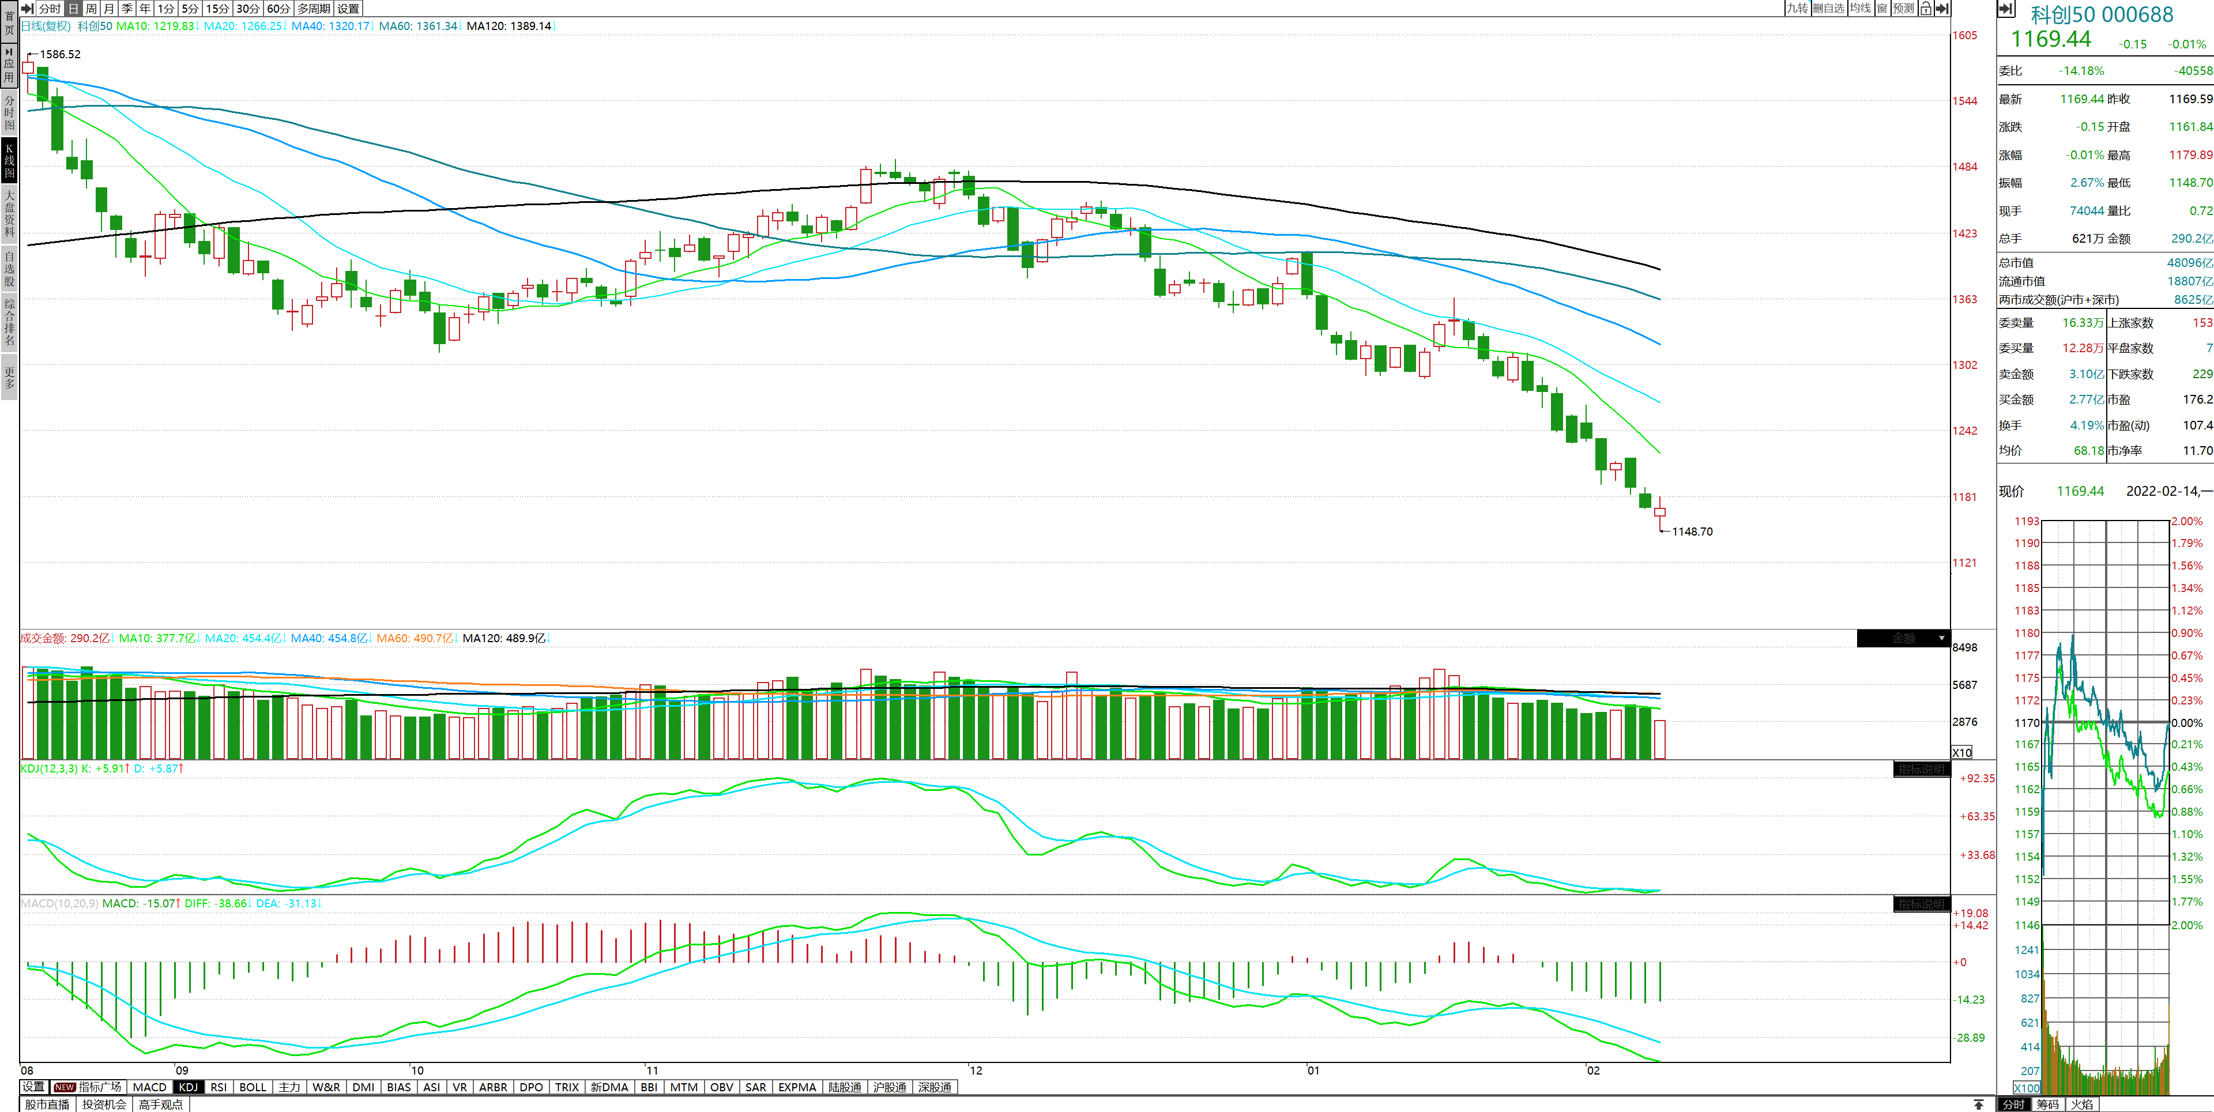This screenshot has height=1112, width=2214.
Task: Open the NEW 指标广场 indicator plaza
Action: [88, 1087]
